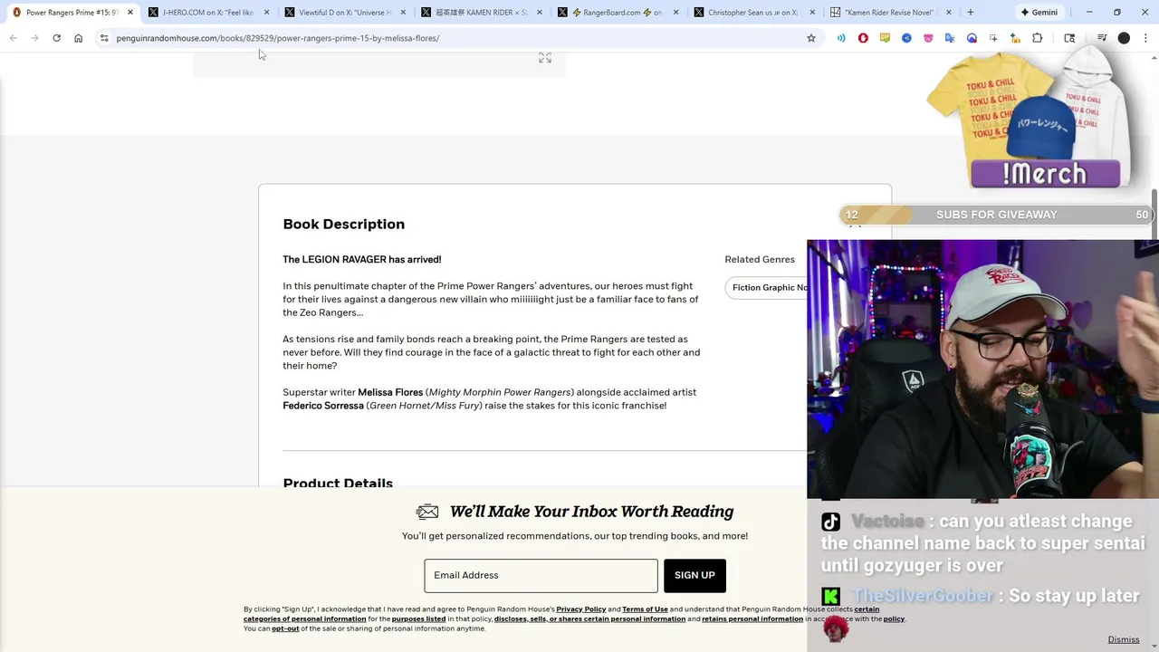Open retains personal information link
Image resolution: width=1159 pixels, height=652 pixels.
coord(752,619)
